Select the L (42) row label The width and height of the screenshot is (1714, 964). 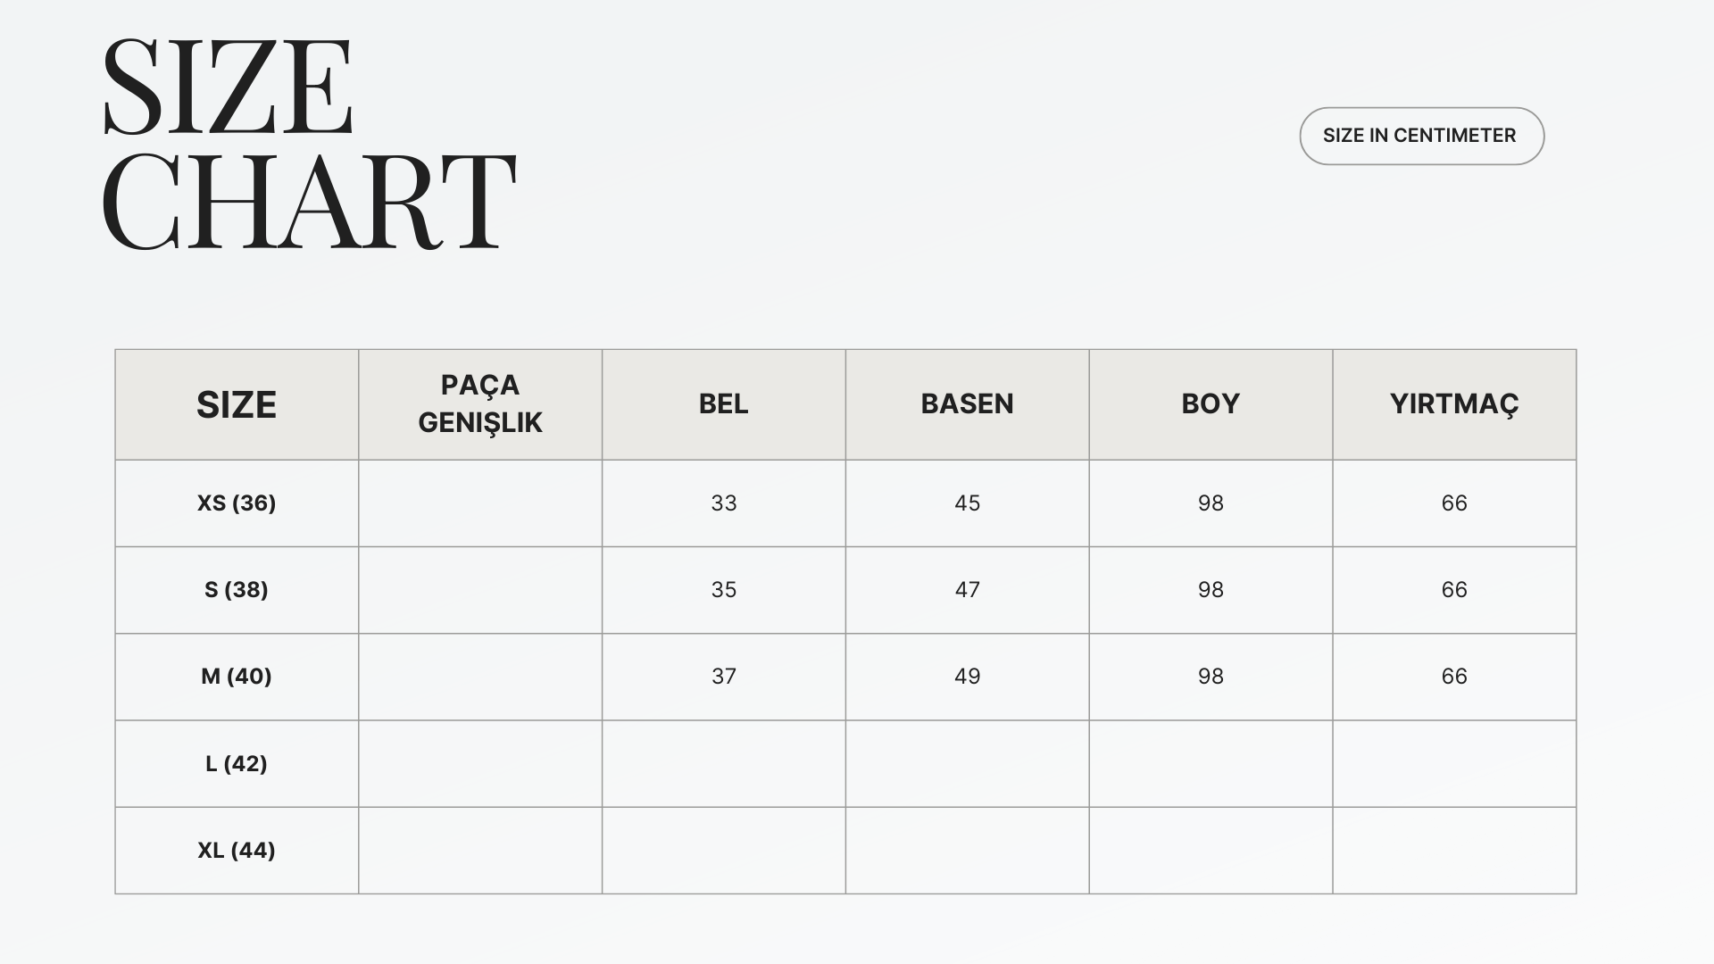point(237,764)
